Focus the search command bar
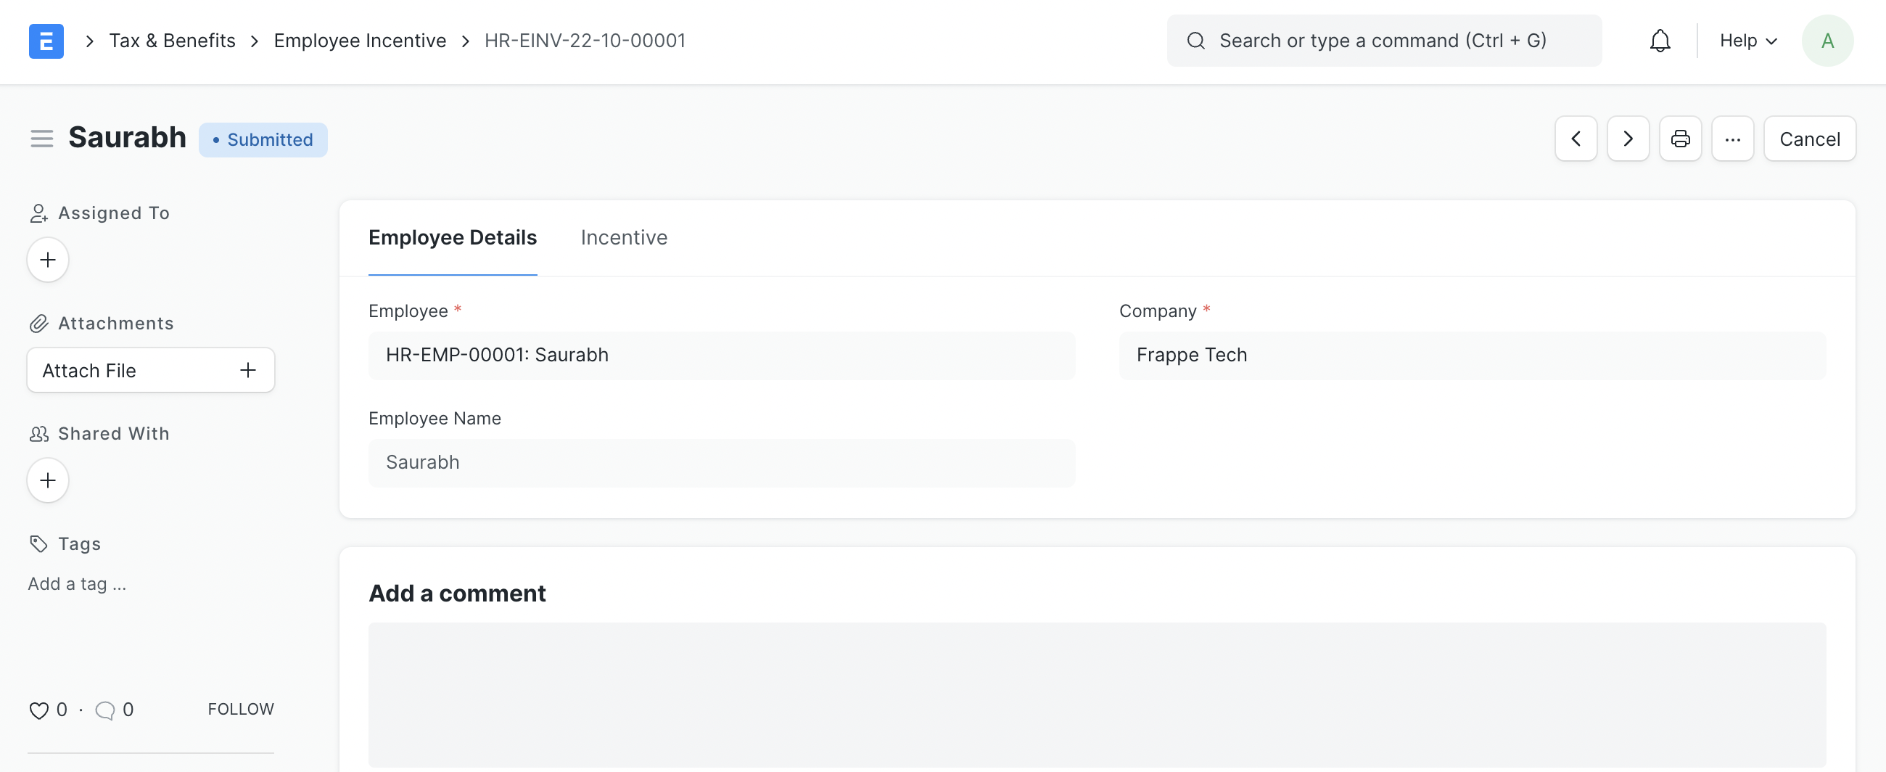The height and width of the screenshot is (772, 1886). pos(1384,41)
